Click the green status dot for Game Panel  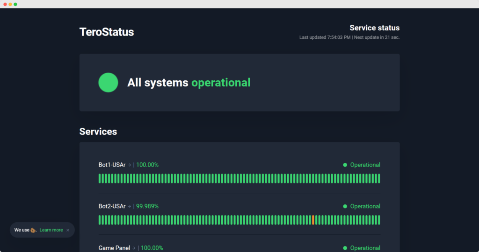pyautogui.click(x=345, y=248)
